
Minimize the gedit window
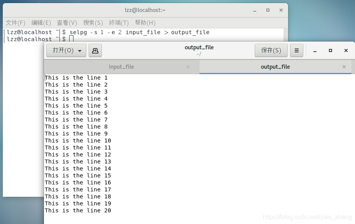[315, 50]
